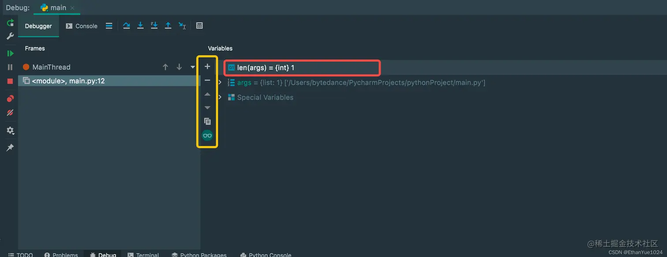Pin the debug tab
The image size is (667, 257).
pyautogui.click(x=10, y=147)
